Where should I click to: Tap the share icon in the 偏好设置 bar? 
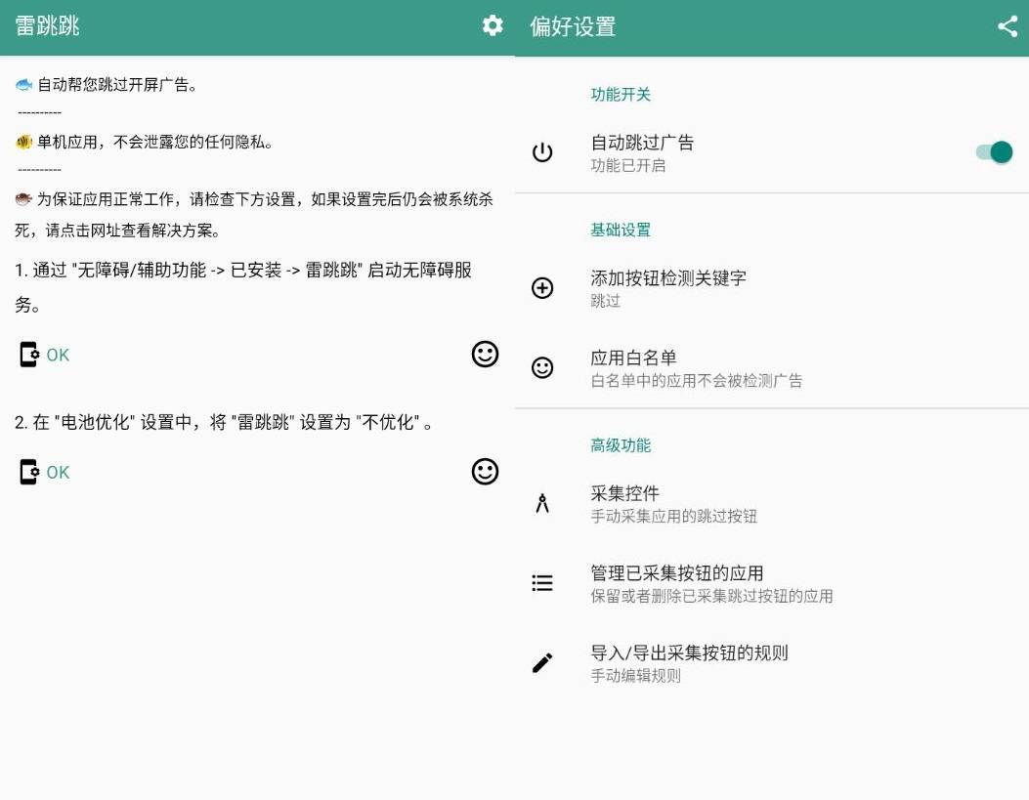coord(1008,26)
